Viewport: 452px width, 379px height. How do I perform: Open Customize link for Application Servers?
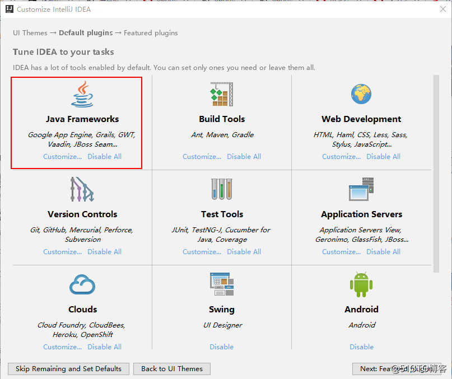pyautogui.click(x=342, y=251)
